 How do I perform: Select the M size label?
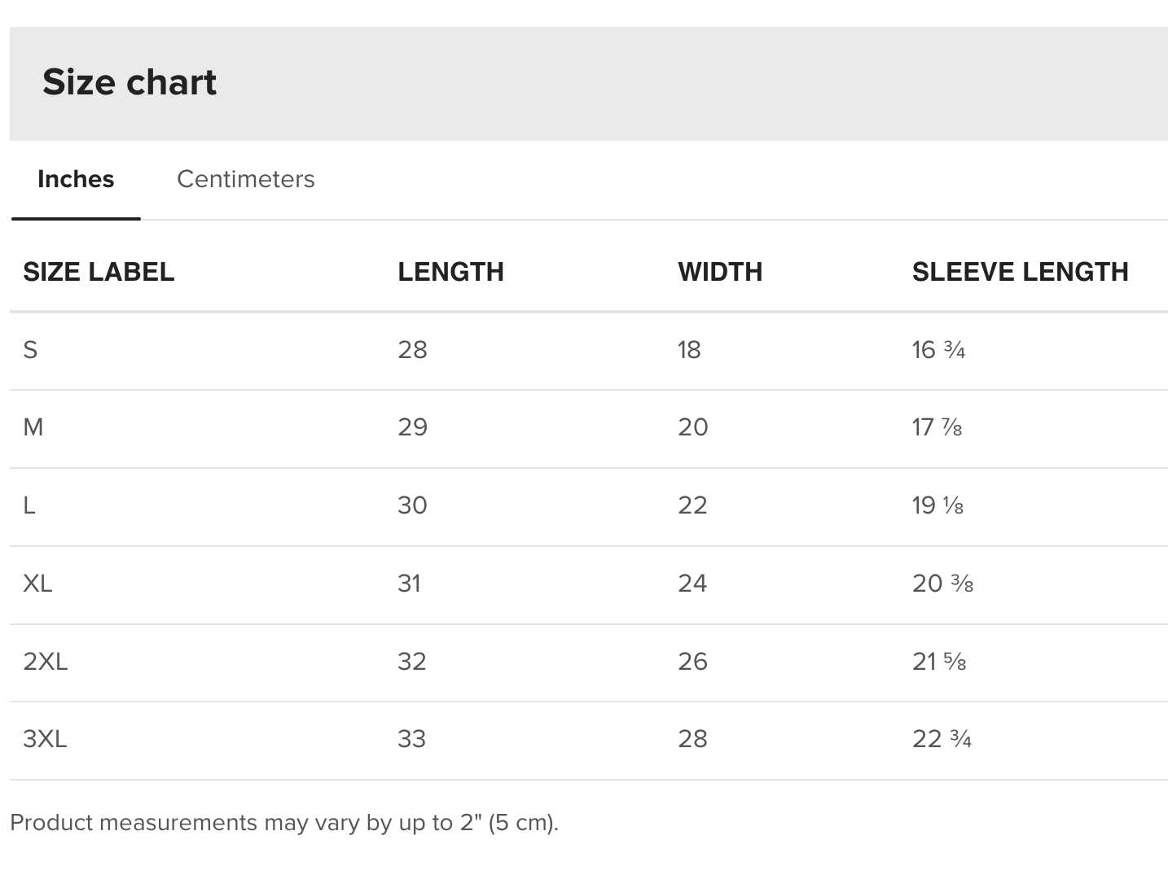(33, 427)
